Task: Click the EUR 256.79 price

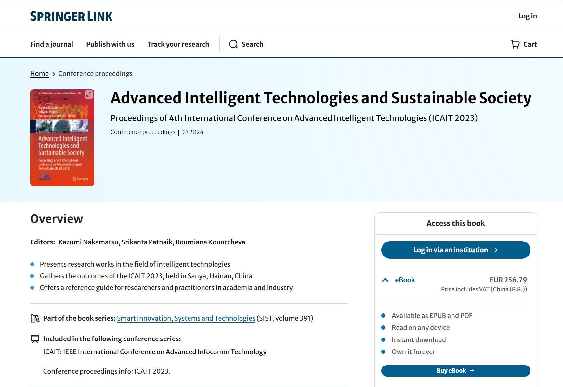Action: coord(508,280)
